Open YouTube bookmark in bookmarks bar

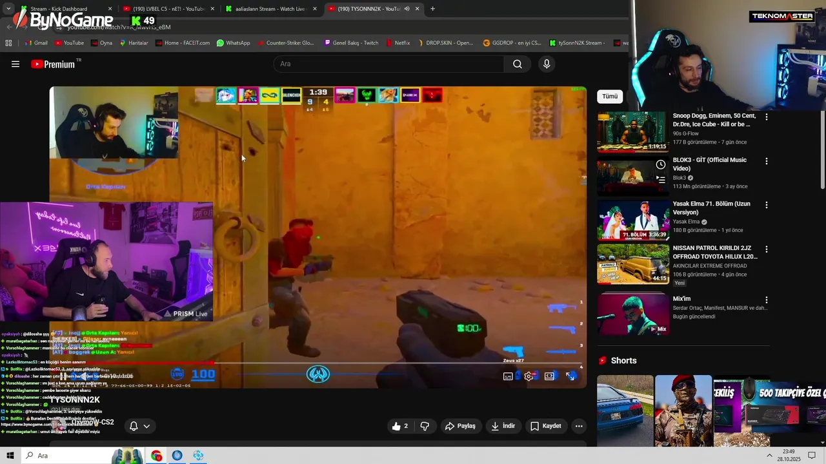(69, 43)
